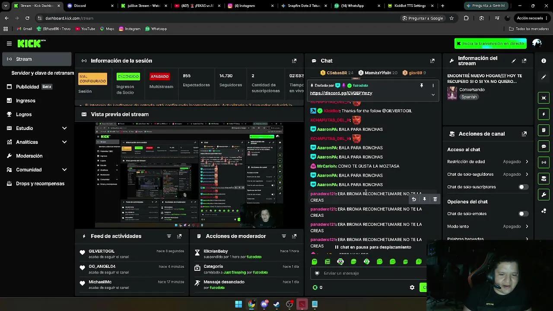
Task: Pin the hovered panadero121 chat message
Action: point(424,199)
